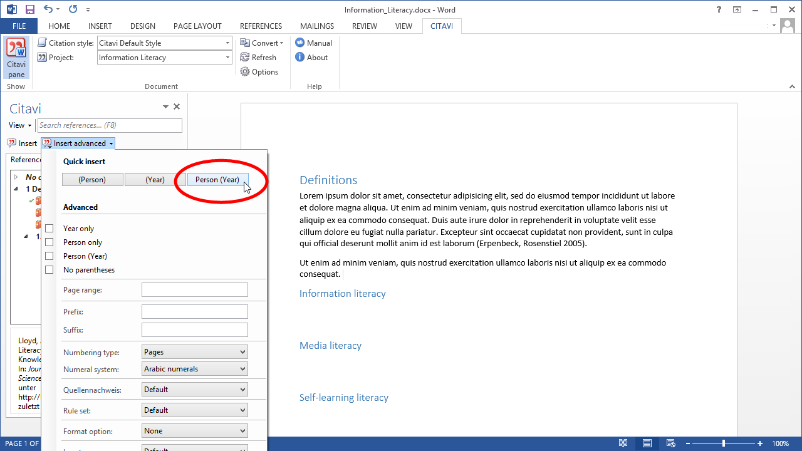Click the Word application icon

[x=12, y=9]
